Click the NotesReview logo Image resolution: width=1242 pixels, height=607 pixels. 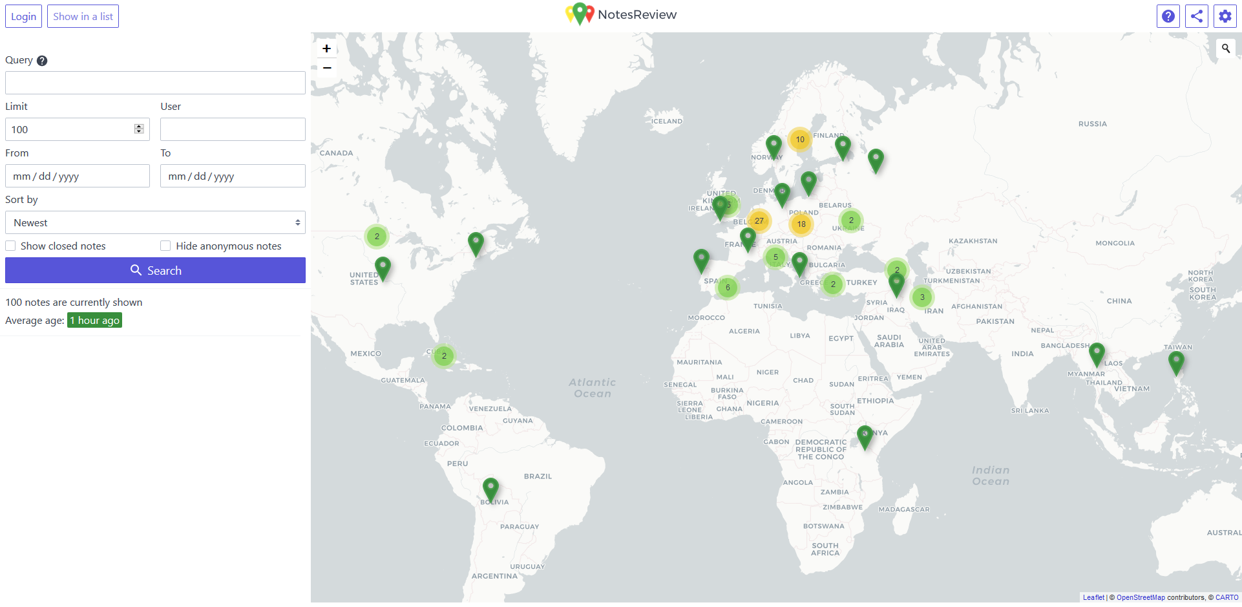pyautogui.click(x=621, y=14)
